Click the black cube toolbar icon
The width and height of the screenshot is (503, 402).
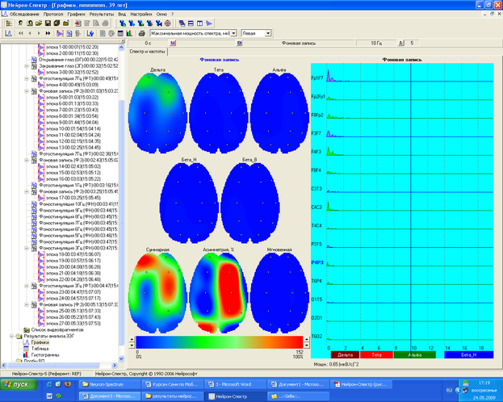pyautogui.click(x=57, y=23)
